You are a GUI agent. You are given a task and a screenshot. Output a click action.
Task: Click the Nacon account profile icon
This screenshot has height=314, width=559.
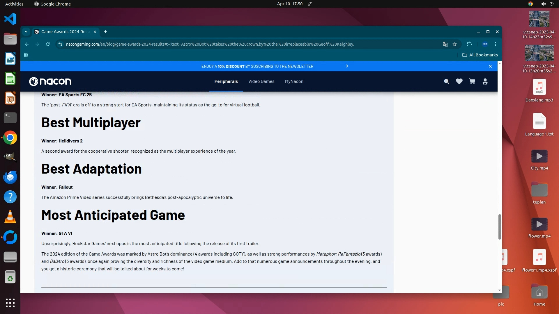485,82
